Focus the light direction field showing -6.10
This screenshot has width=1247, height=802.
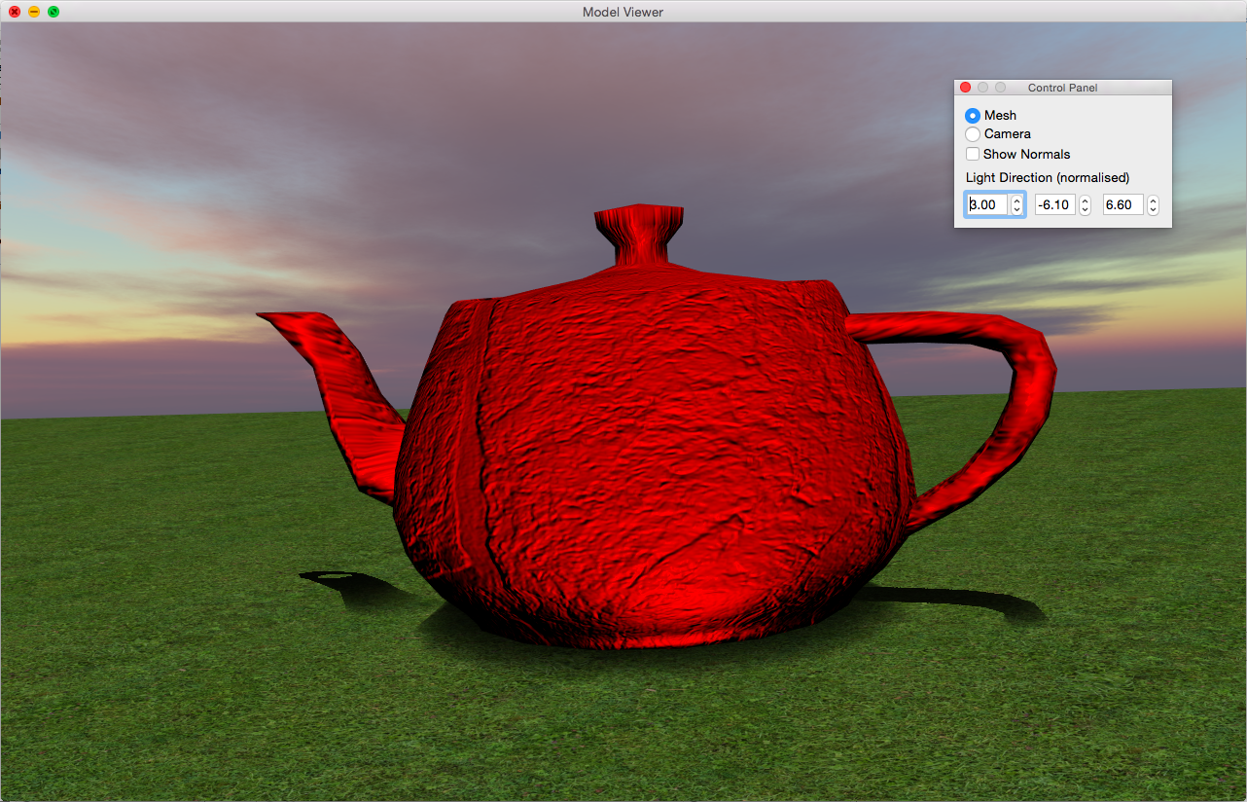(1054, 205)
